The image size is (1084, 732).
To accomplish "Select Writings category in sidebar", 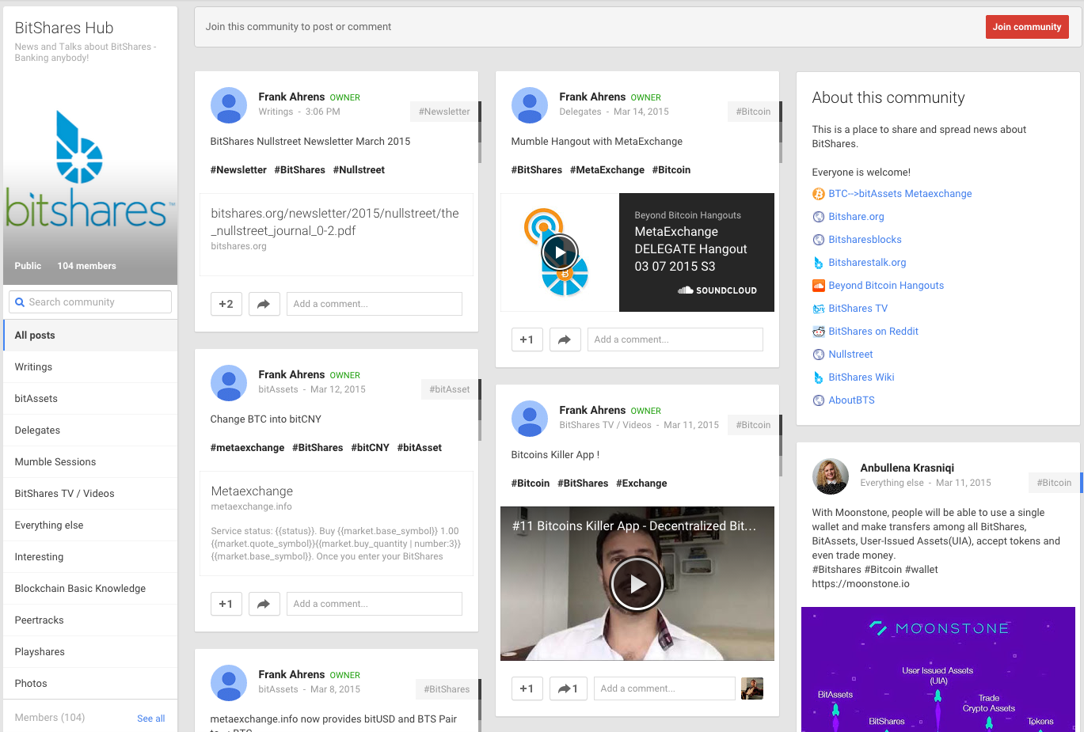I will [x=90, y=367].
